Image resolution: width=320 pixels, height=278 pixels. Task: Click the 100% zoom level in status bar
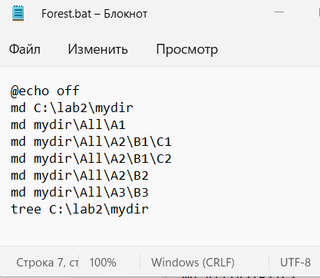click(103, 263)
